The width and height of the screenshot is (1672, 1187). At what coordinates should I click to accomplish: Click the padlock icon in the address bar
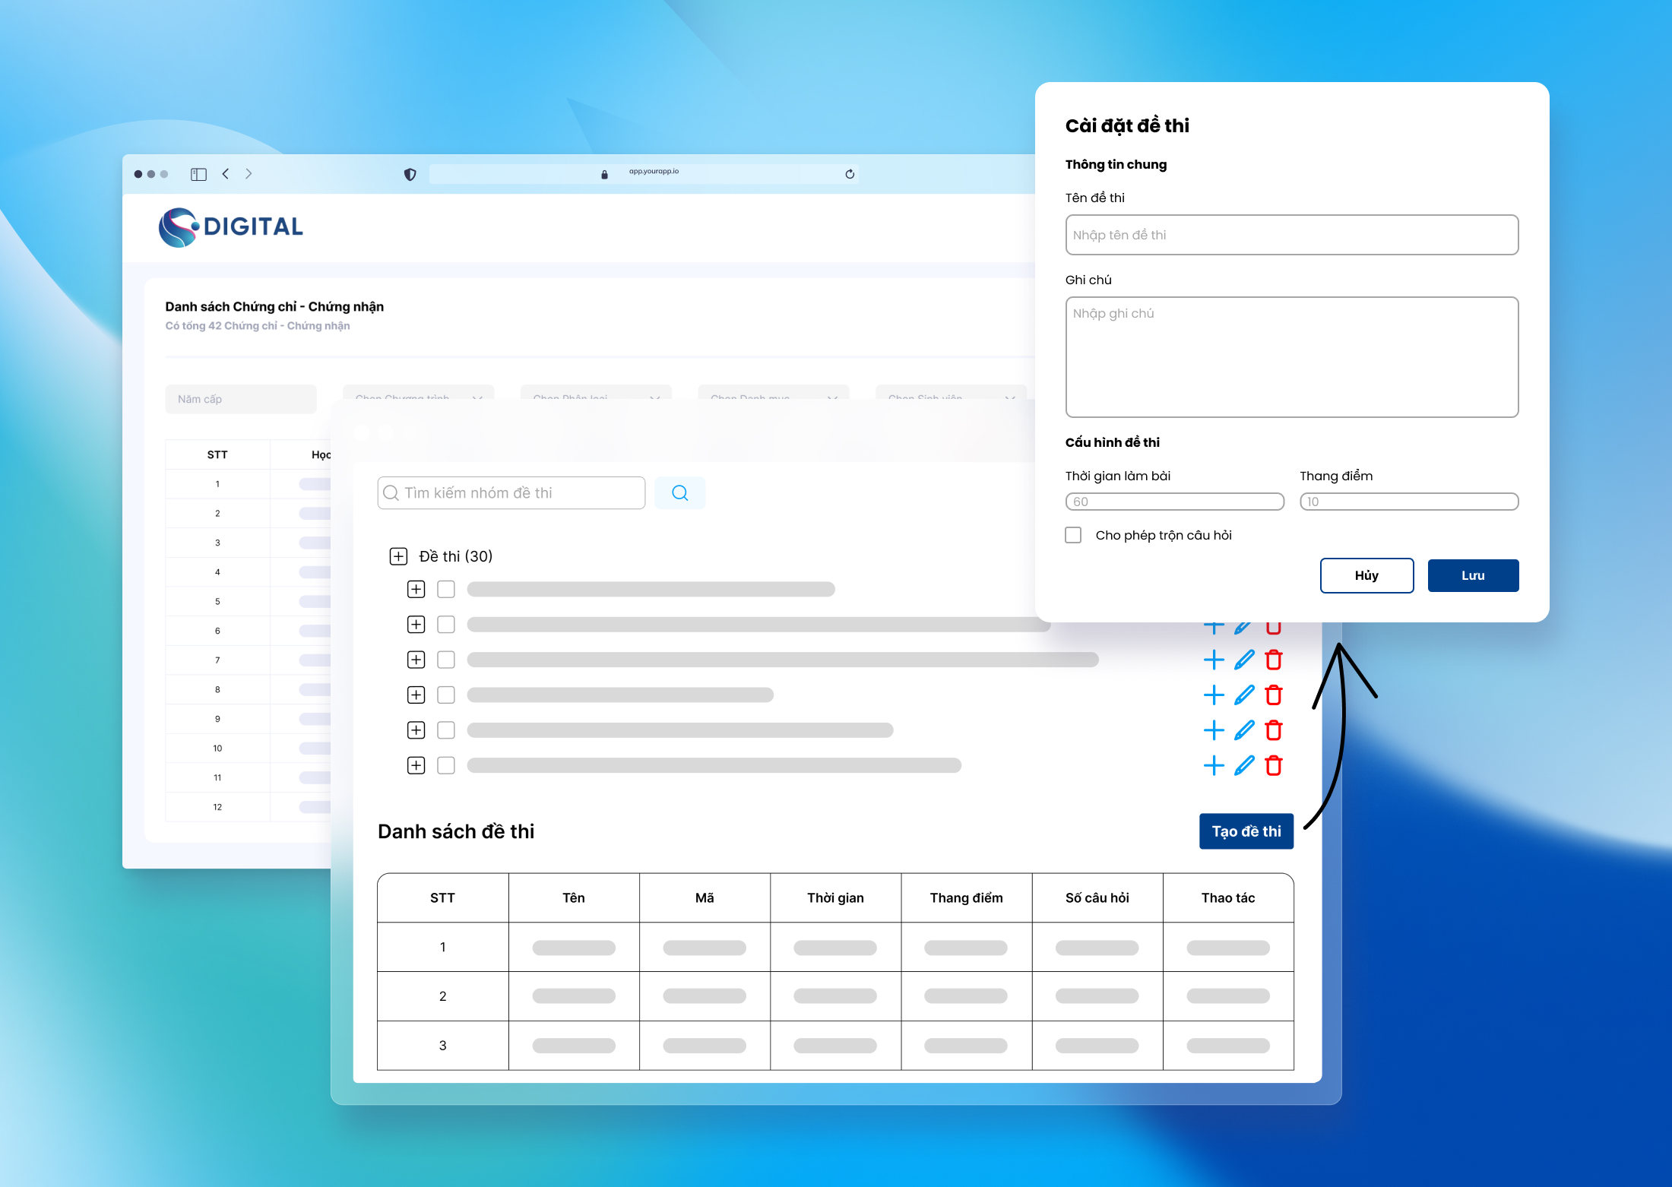[604, 174]
